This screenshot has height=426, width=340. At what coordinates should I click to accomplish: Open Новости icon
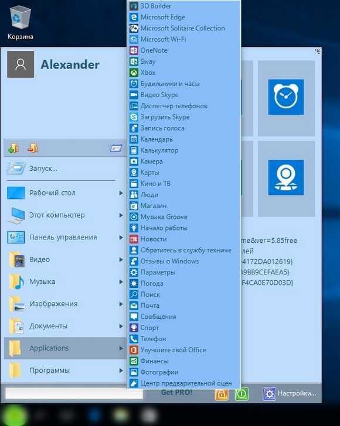[x=134, y=239]
